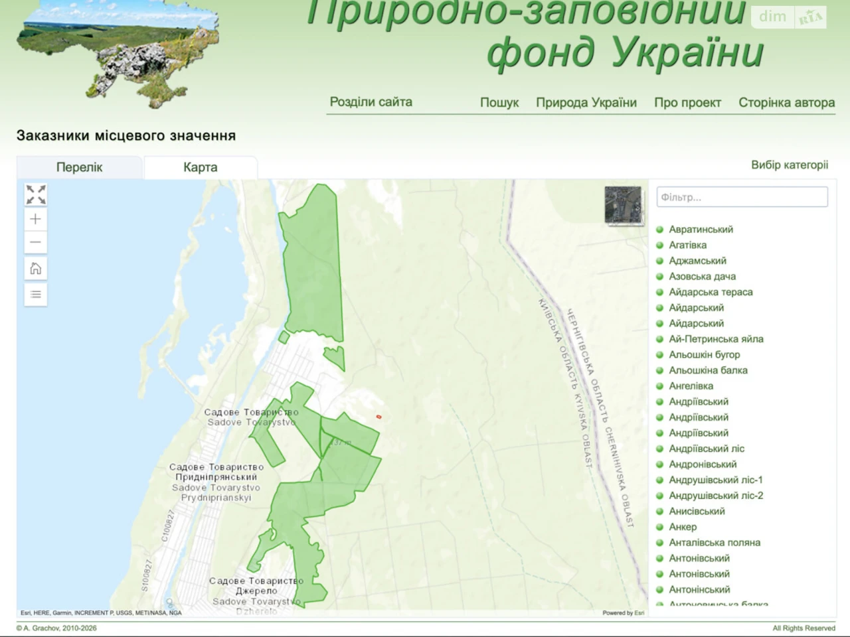Switch to the Карта tab
The width and height of the screenshot is (850, 637).
[201, 167]
